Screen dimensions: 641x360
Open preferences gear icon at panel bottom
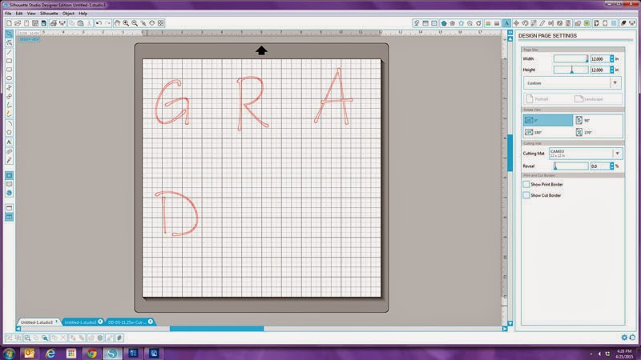pos(624,338)
